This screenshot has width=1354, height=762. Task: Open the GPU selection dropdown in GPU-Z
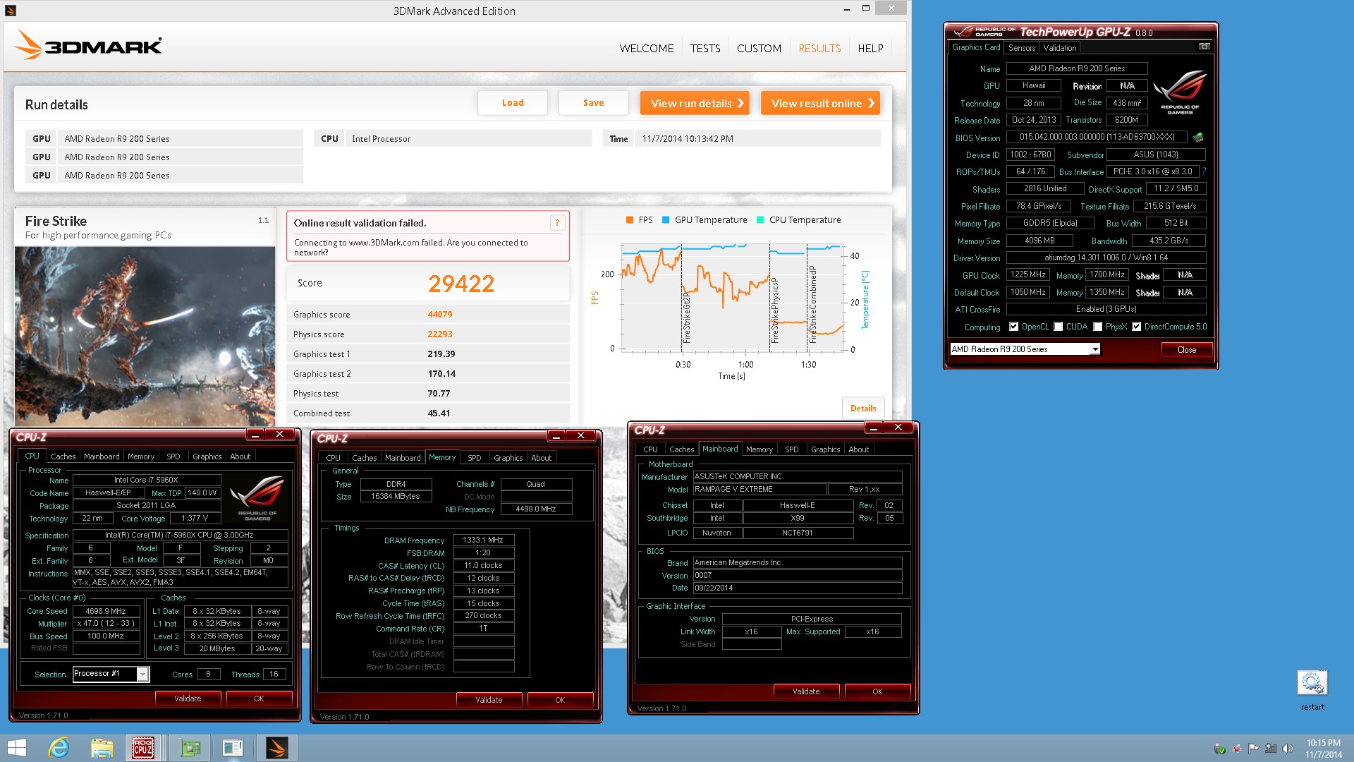click(1094, 349)
